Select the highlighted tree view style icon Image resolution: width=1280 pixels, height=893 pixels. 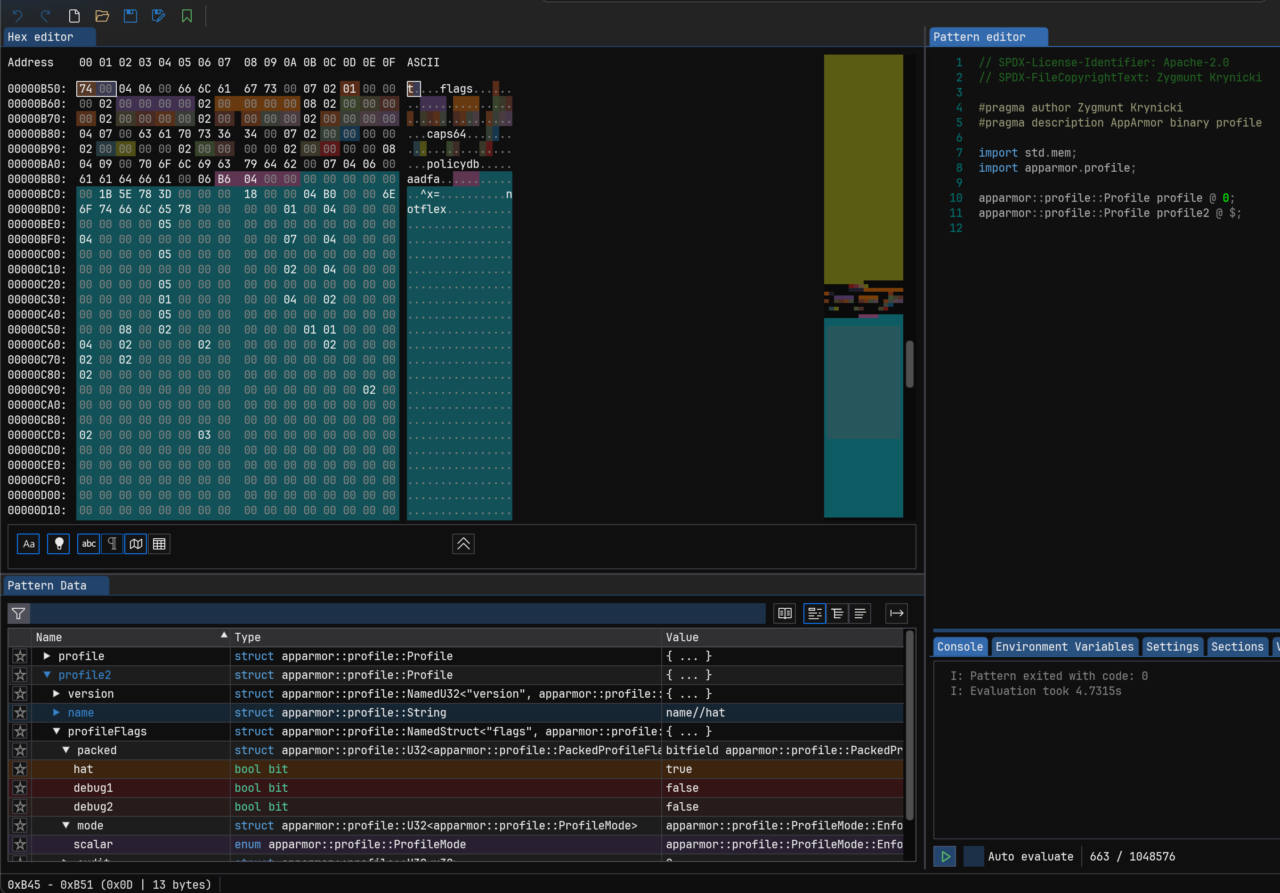(815, 614)
